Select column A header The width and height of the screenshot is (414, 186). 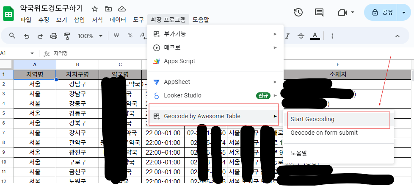[x=35, y=64]
